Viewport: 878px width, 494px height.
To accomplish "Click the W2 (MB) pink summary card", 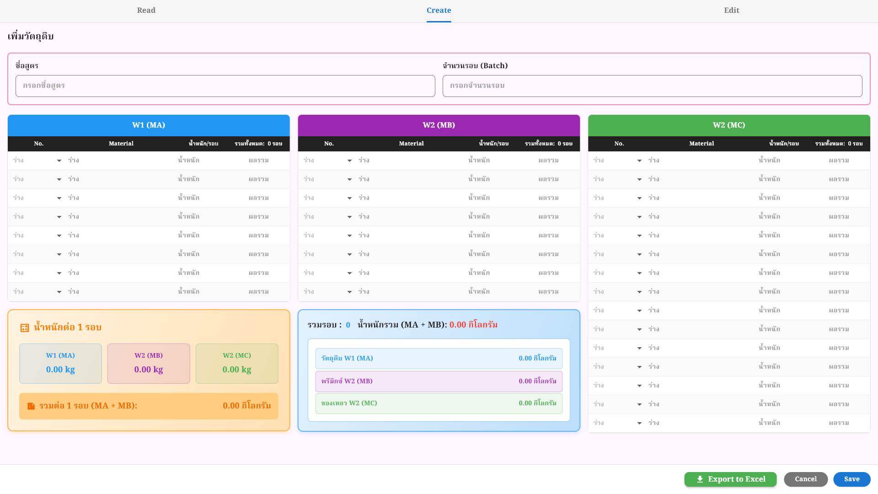I will point(149,364).
